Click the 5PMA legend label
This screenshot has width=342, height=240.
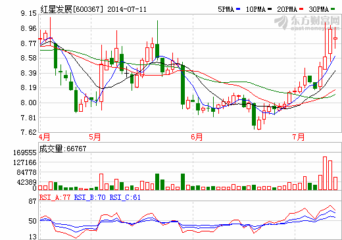[x=226, y=9]
